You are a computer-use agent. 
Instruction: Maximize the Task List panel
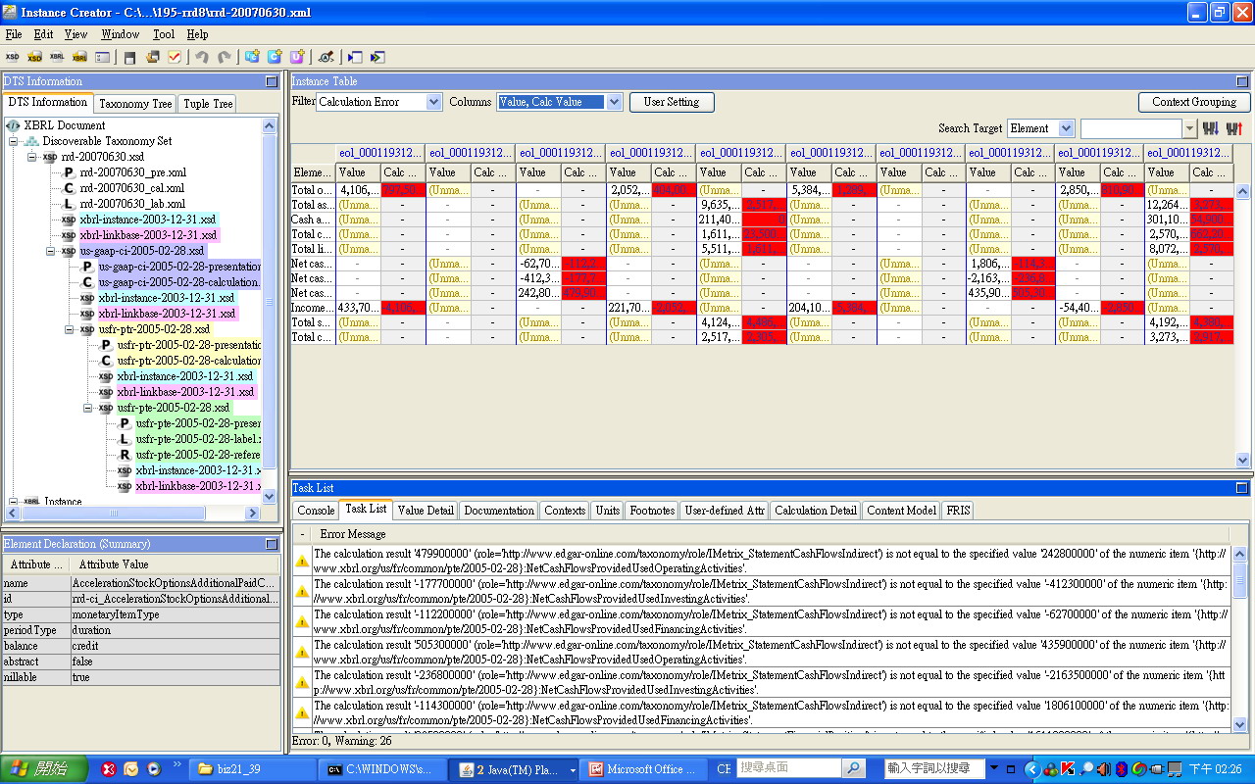[1242, 487]
